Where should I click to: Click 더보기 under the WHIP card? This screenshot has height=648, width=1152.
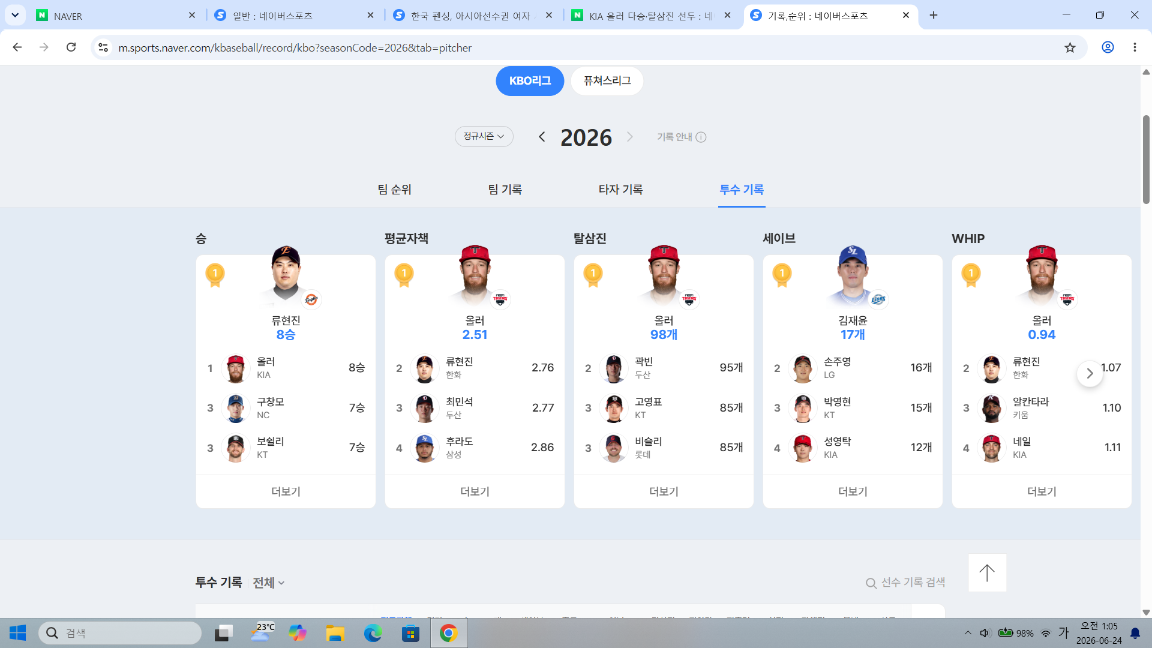(1042, 491)
